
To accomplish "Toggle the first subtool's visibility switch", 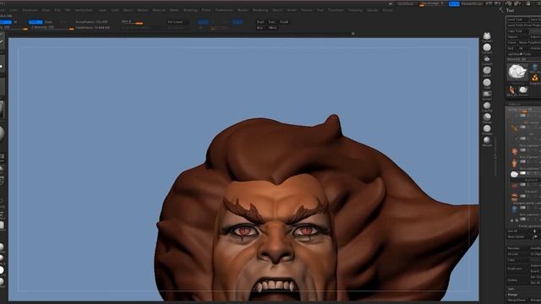I will (523, 116).
